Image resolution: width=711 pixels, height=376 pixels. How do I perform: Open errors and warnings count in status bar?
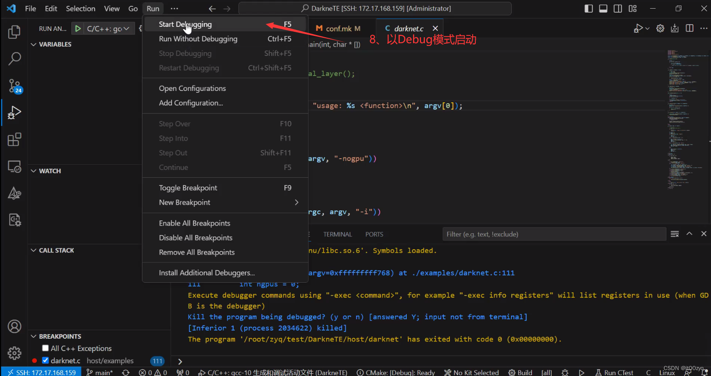pyautogui.click(x=153, y=372)
